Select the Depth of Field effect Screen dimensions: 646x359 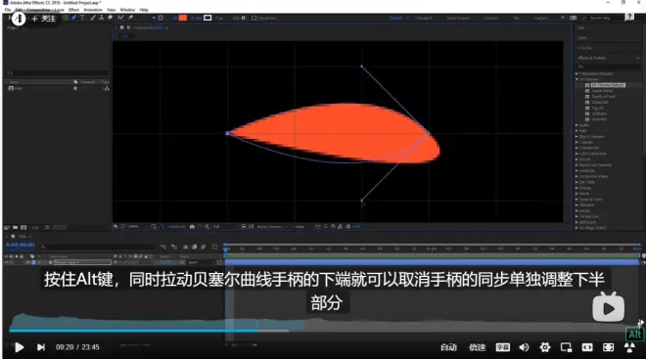pyautogui.click(x=604, y=96)
